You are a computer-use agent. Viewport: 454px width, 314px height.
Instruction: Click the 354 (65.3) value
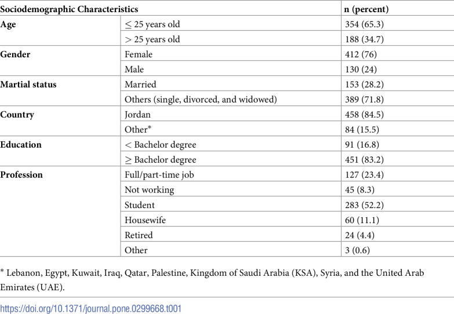pyautogui.click(x=364, y=24)
